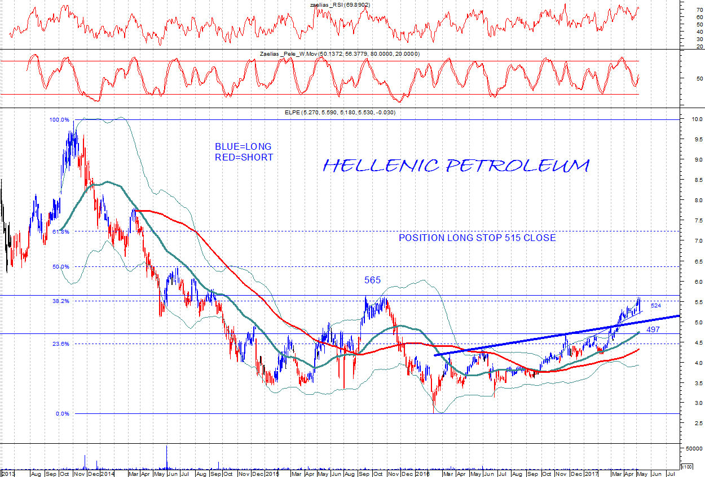Click 50 on the Pele_W.Mov oscillator scale
705x477 pixels.
point(699,78)
